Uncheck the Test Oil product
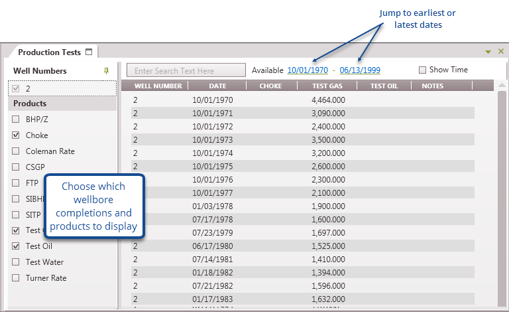This screenshot has height=312, width=509. click(15, 246)
